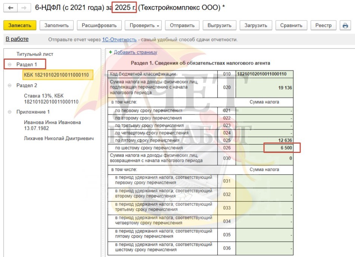Click the Заполнить button
The height and width of the screenshot is (257, 355).
[x=56, y=25]
